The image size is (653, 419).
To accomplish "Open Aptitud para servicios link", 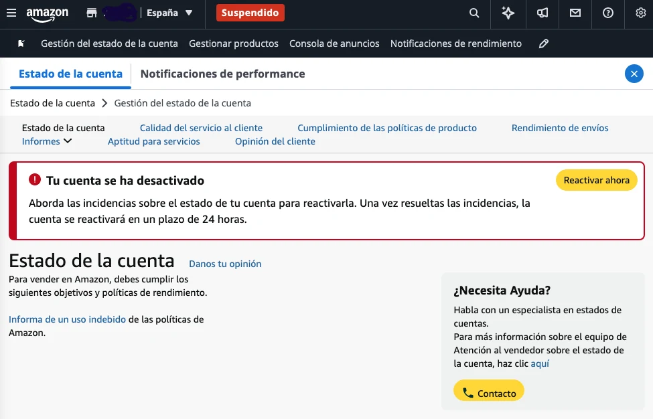I will (153, 141).
